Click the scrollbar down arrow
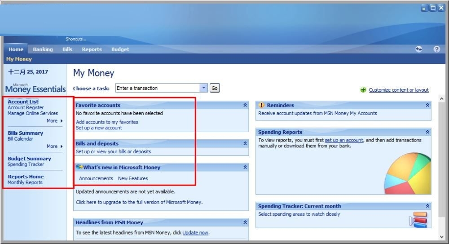 click(441, 237)
